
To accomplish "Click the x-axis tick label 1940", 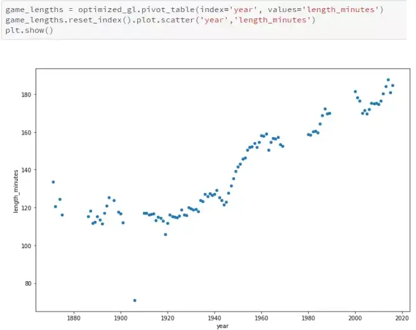I will 215,318.
